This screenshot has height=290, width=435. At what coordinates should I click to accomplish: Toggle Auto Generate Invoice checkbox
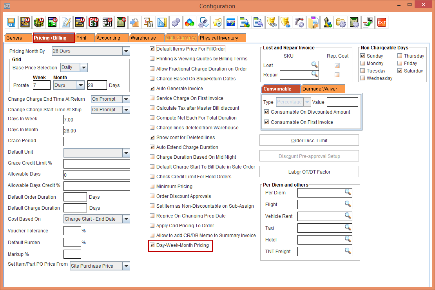pos(152,89)
